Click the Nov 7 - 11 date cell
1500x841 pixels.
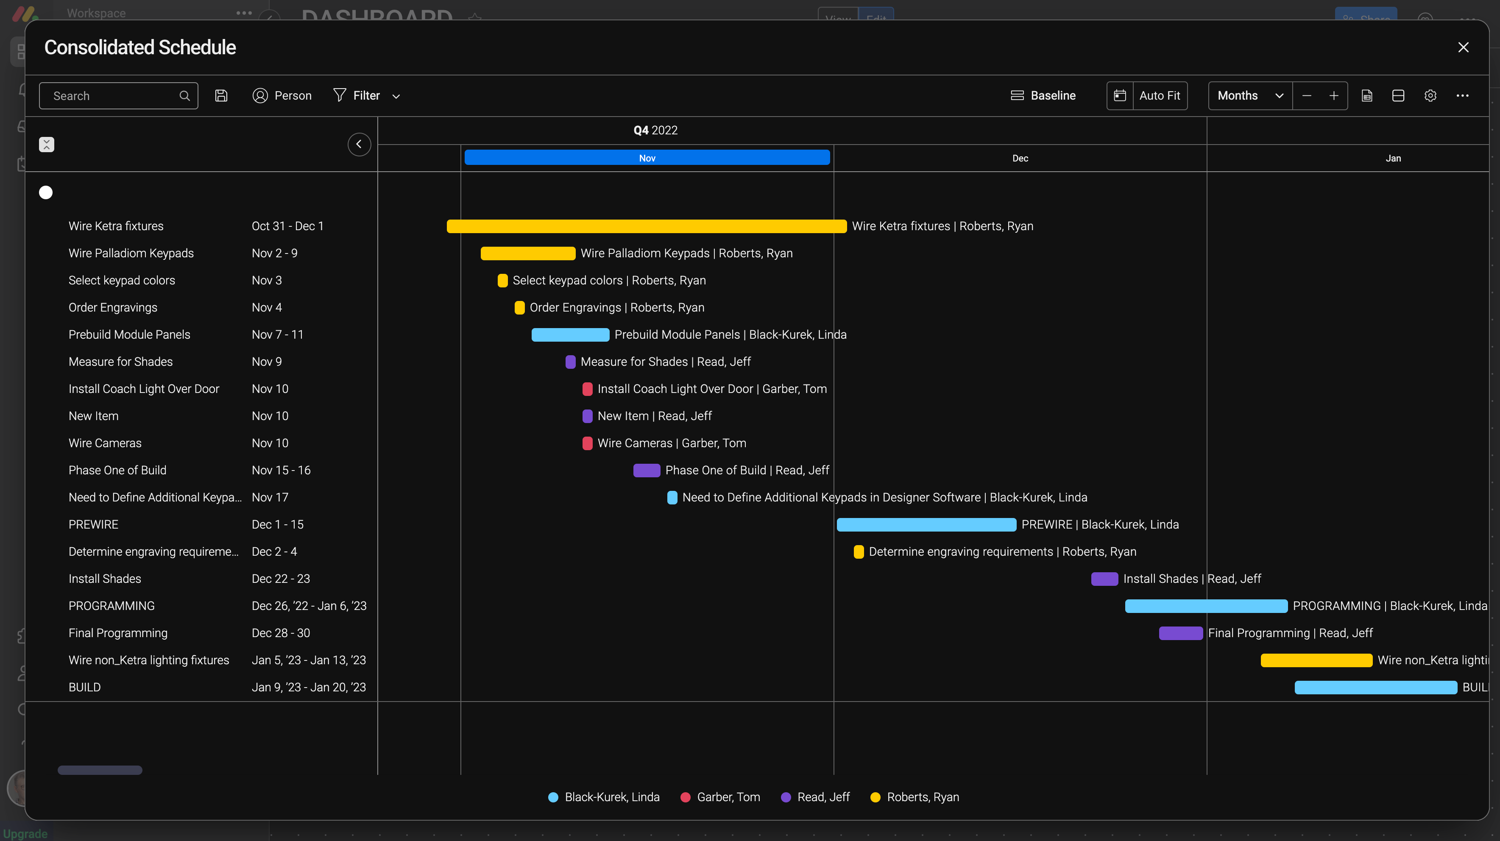pyautogui.click(x=277, y=334)
